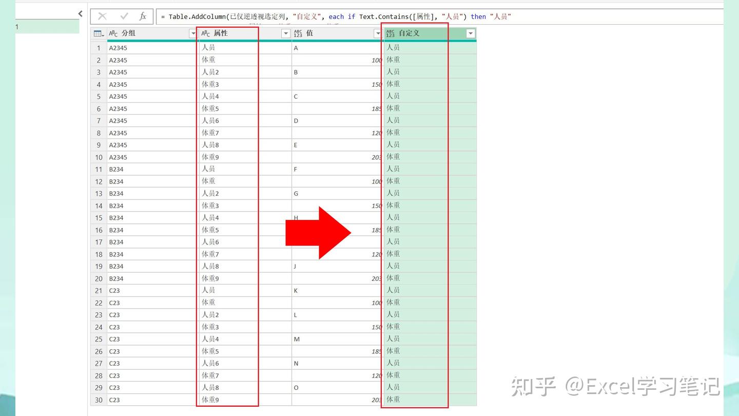Click the value cell containing O

pyautogui.click(x=337, y=388)
